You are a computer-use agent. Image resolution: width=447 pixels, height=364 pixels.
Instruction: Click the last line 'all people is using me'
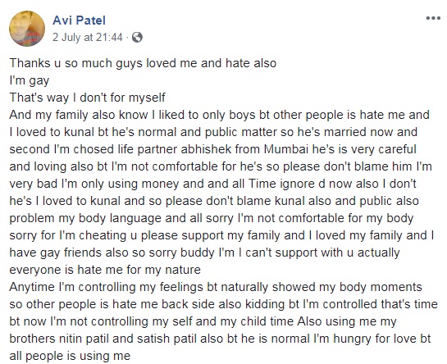coord(70,356)
